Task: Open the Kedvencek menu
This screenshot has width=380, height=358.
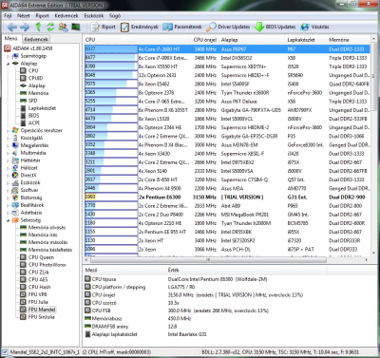Action: point(66,15)
